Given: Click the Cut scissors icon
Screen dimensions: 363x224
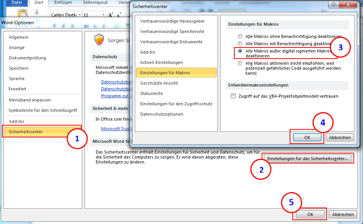Looking at the screenshot, I should tap(37, 12).
